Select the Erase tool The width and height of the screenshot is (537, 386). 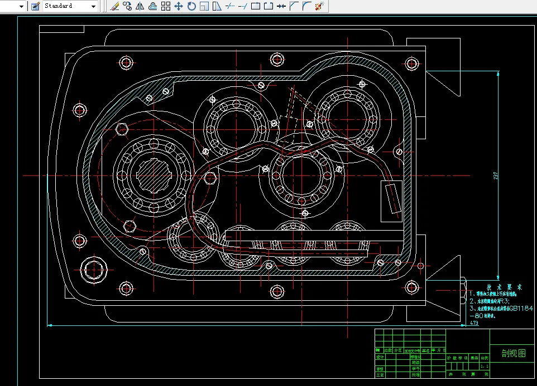(115, 6)
